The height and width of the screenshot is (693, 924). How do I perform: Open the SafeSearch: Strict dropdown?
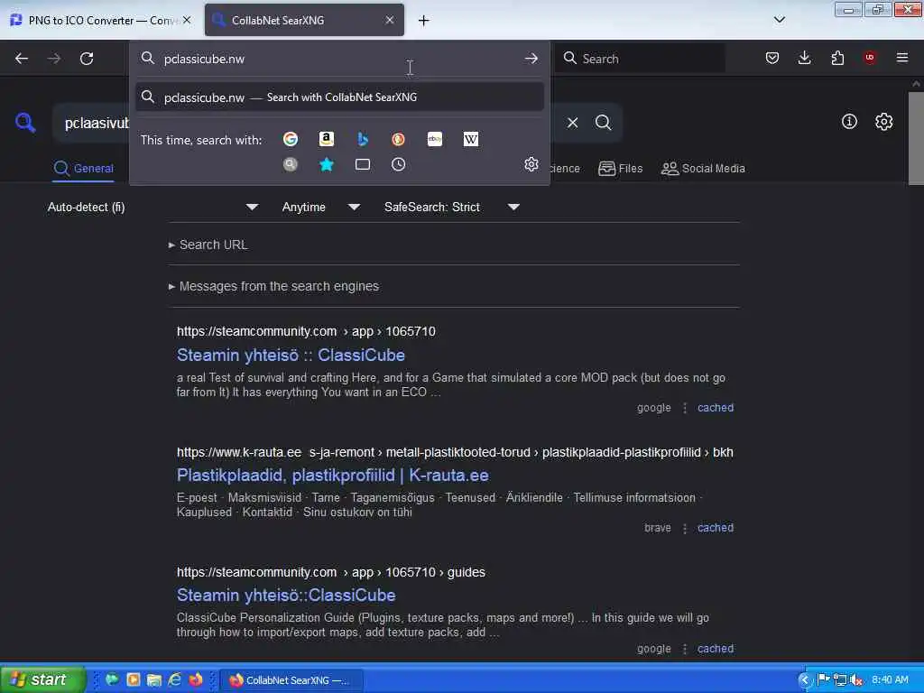click(x=451, y=207)
